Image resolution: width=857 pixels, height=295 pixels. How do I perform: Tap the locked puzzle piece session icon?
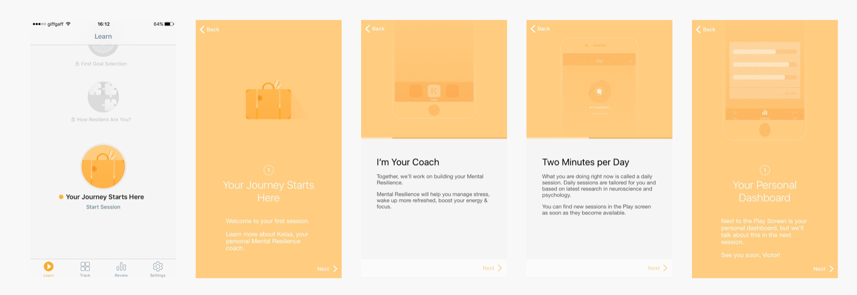[x=103, y=97]
